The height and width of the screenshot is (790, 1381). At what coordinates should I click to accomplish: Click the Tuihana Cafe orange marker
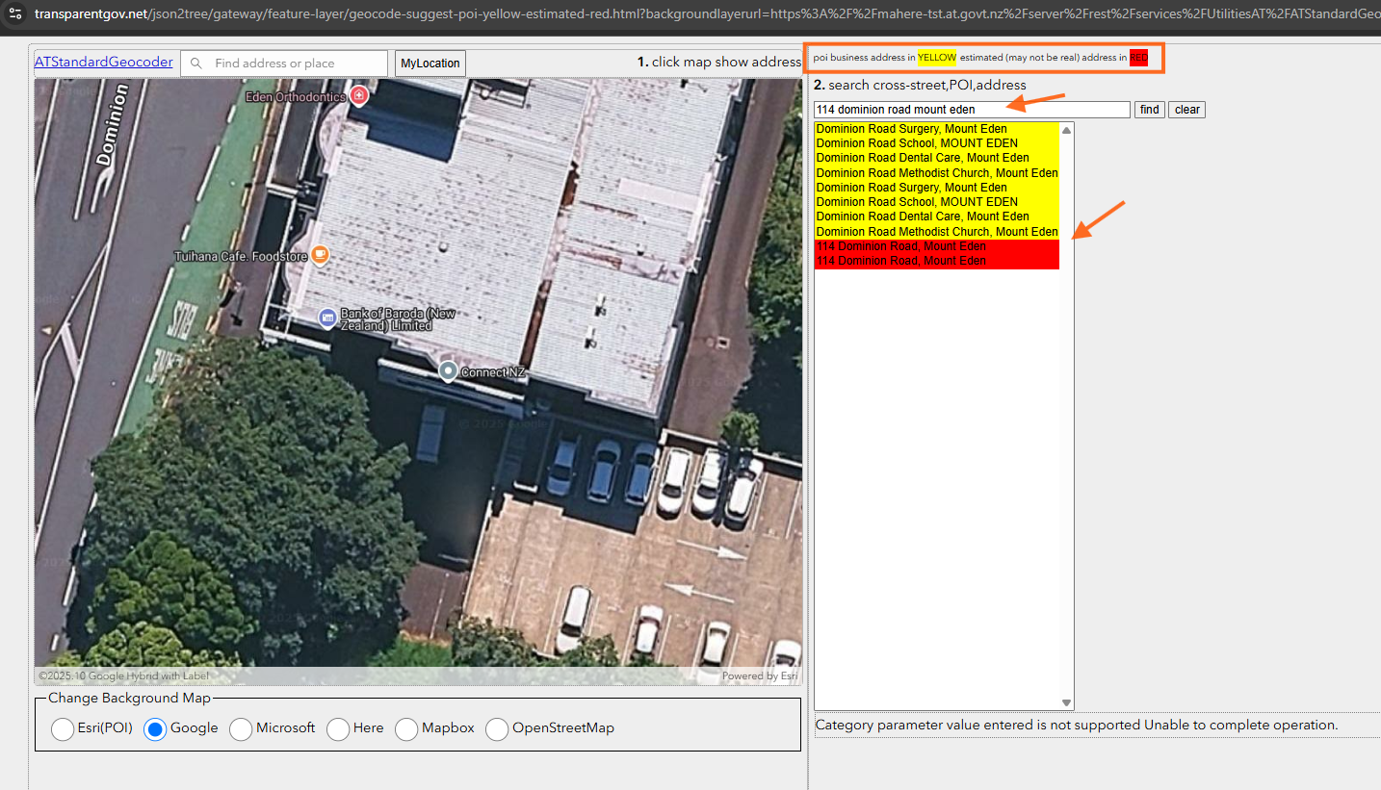tap(320, 255)
